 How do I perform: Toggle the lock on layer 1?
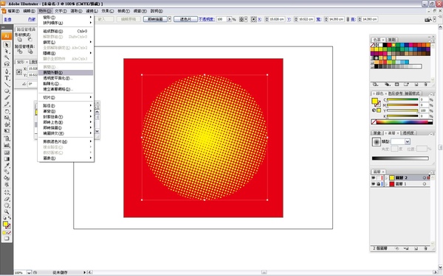click(x=379, y=184)
